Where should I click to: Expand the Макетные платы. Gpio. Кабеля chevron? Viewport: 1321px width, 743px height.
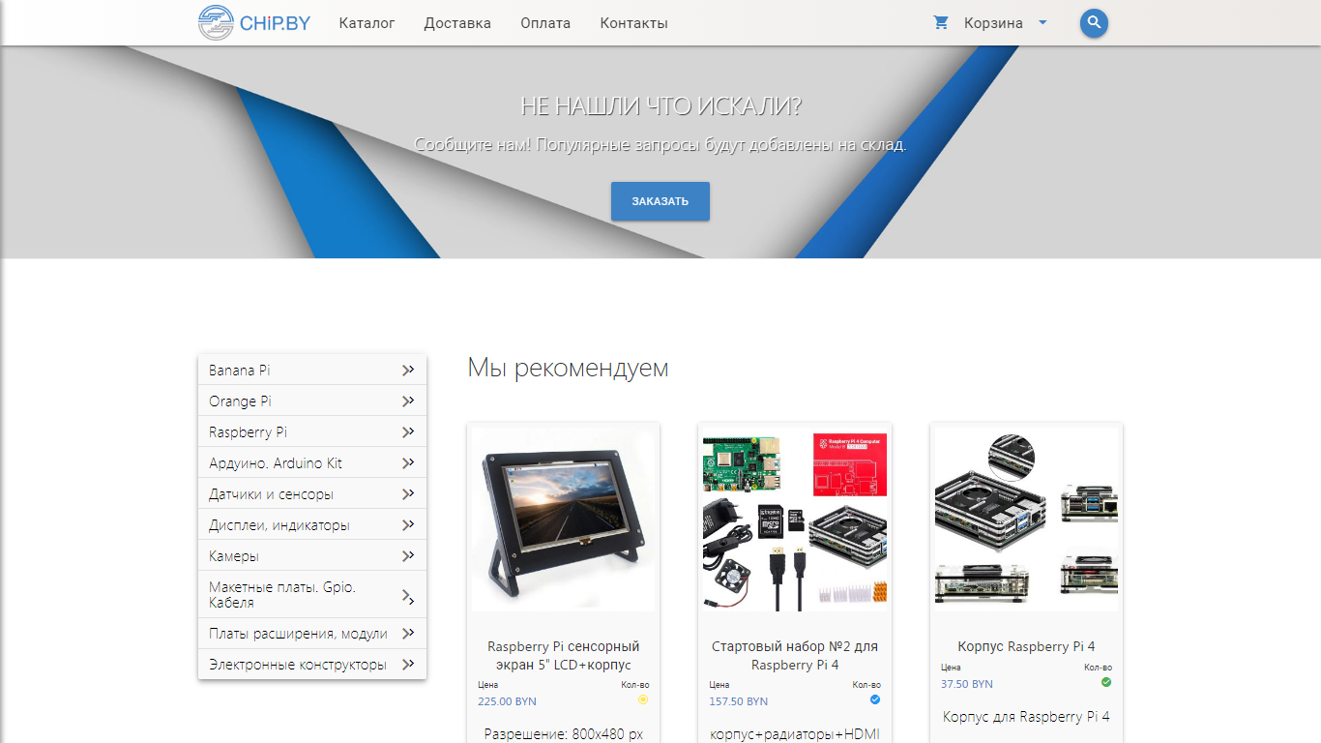click(408, 596)
